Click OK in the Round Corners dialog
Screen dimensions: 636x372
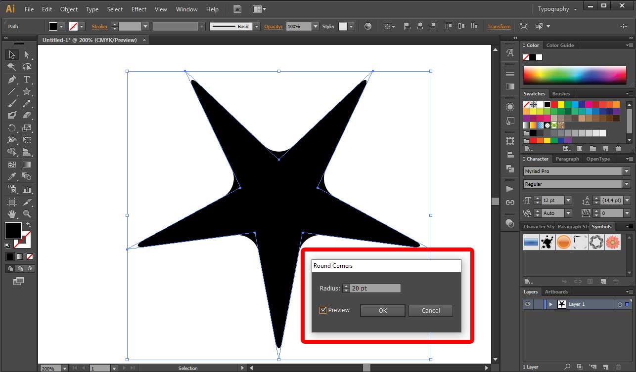click(382, 311)
